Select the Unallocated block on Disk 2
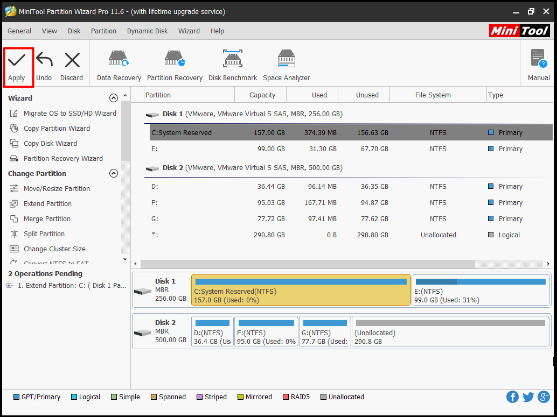The height and width of the screenshot is (417, 557). (450, 332)
